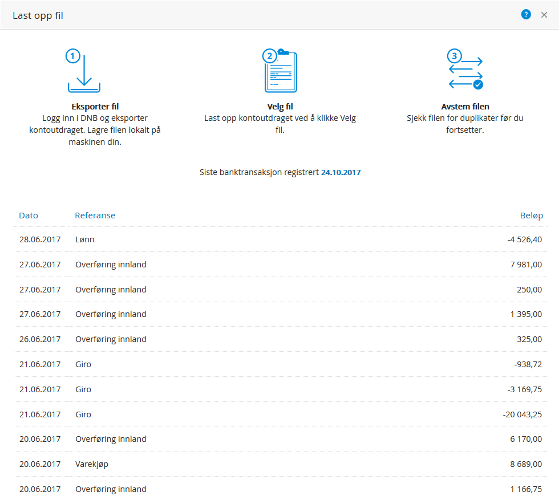Select the 7 981,00 Overføring innland row
This screenshot has height=496, width=559.
(x=281, y=265)
